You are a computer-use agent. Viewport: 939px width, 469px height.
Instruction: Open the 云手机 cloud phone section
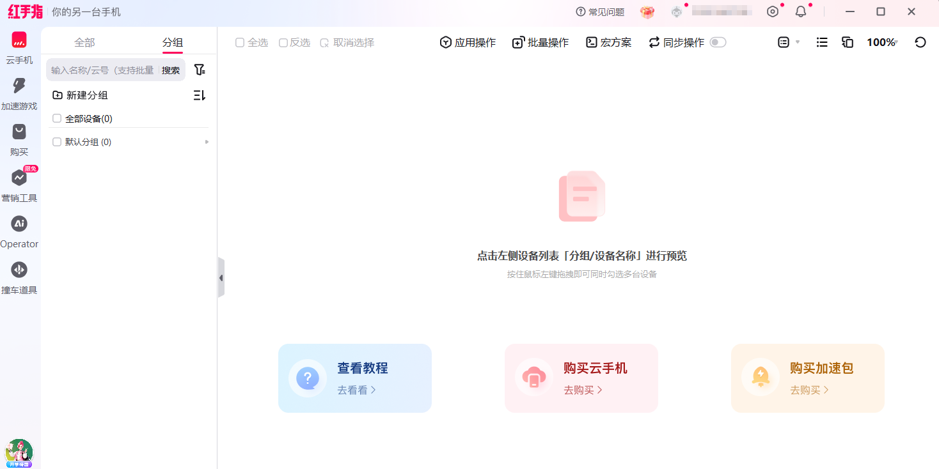(19, 47)
